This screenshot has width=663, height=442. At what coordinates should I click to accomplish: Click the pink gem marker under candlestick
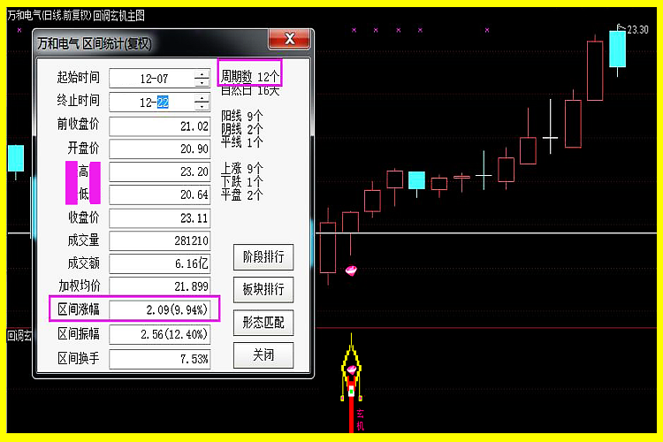(351, 270)
